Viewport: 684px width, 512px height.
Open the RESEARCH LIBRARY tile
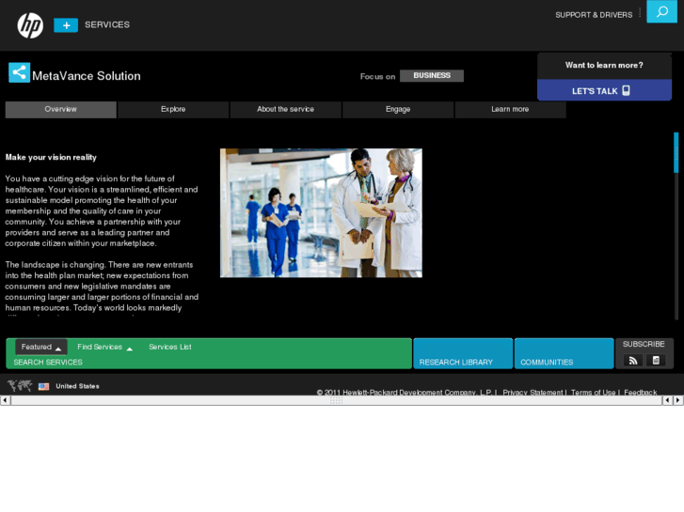pyautogui.click(x=463, y=353)
